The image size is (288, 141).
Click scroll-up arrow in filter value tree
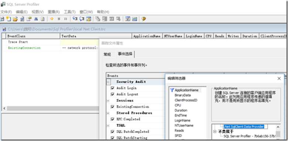[x=278, y=127]
